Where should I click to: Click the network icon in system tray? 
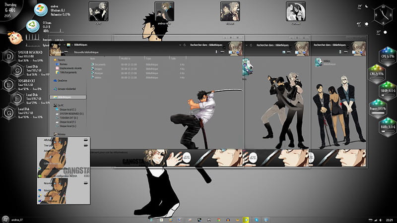coord(376,220)
